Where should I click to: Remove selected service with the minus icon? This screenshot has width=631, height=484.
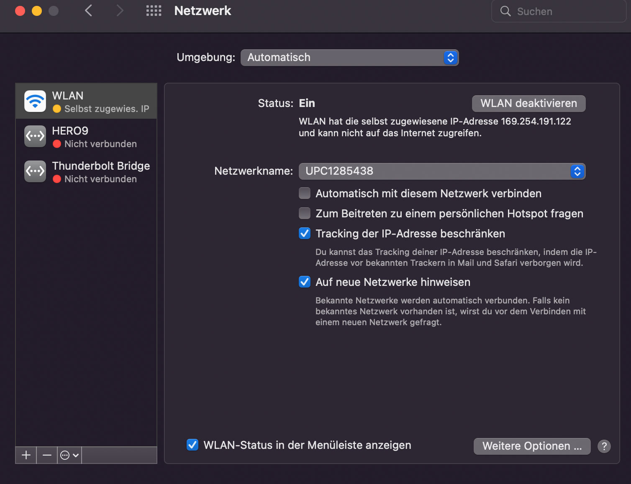[x=47, y=455]
